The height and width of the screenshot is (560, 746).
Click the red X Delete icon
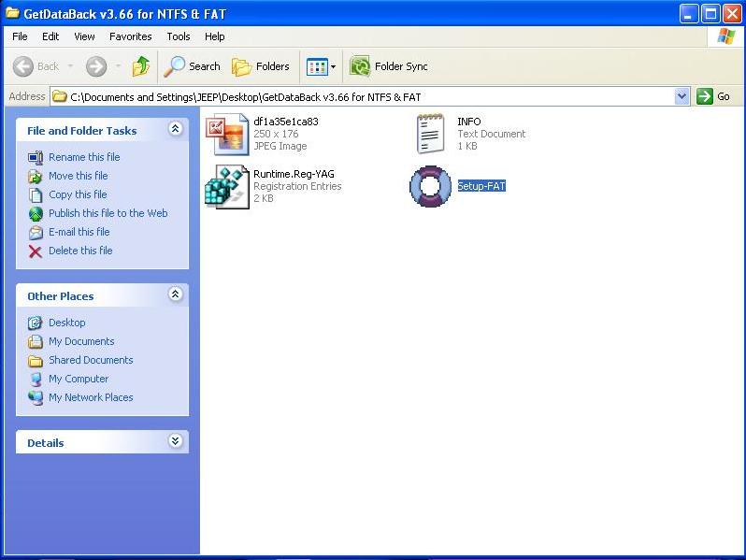(x=36, y=251)
